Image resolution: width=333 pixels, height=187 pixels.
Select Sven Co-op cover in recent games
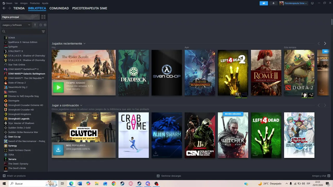[167, 73]
